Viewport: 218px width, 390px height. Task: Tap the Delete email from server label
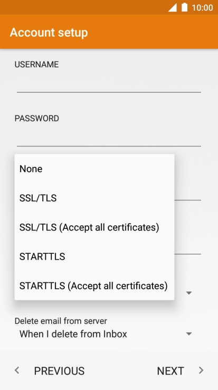pyautogui.click(x=61, y=321)
